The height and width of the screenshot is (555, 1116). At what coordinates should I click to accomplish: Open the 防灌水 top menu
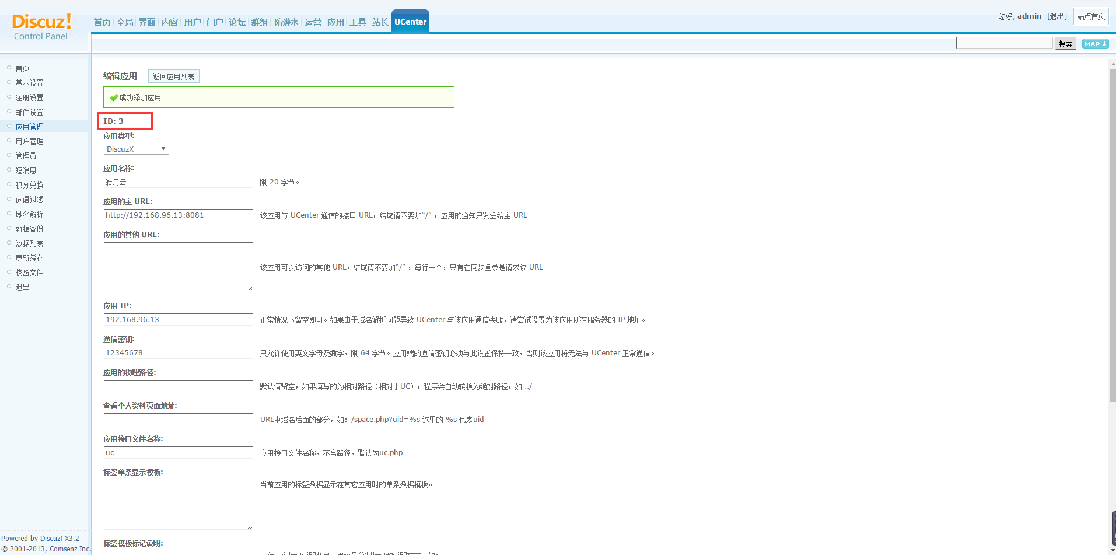286,22
